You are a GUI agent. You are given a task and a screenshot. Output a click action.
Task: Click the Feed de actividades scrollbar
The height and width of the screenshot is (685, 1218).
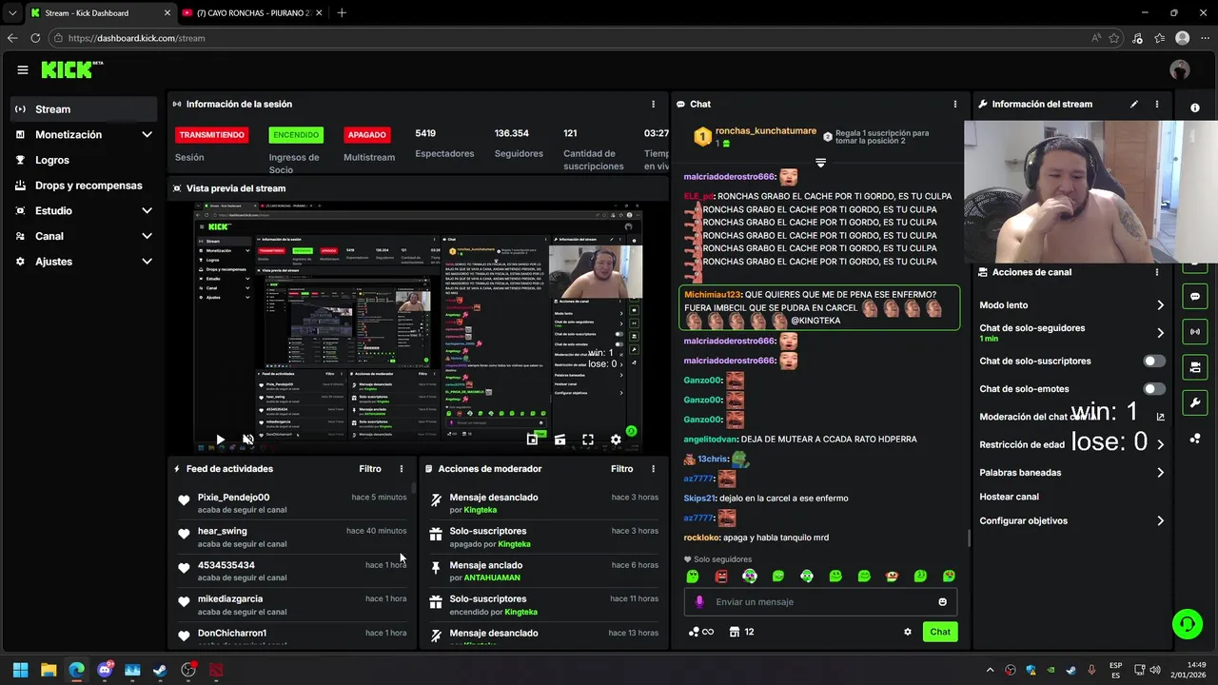point(413,490)
